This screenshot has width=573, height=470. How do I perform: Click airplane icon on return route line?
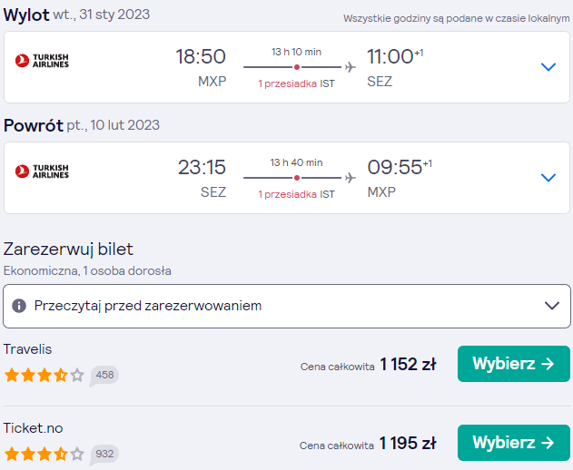click(351, 178)
